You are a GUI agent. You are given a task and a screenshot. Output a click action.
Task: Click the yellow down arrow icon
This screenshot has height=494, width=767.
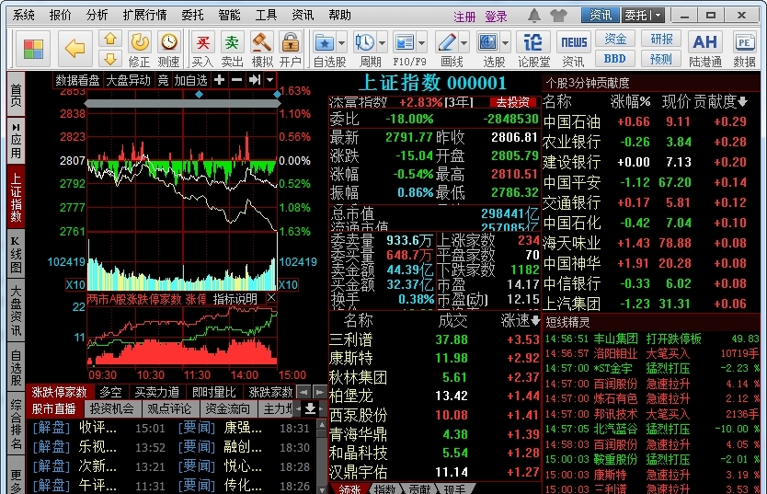click(x=110, y=59)
